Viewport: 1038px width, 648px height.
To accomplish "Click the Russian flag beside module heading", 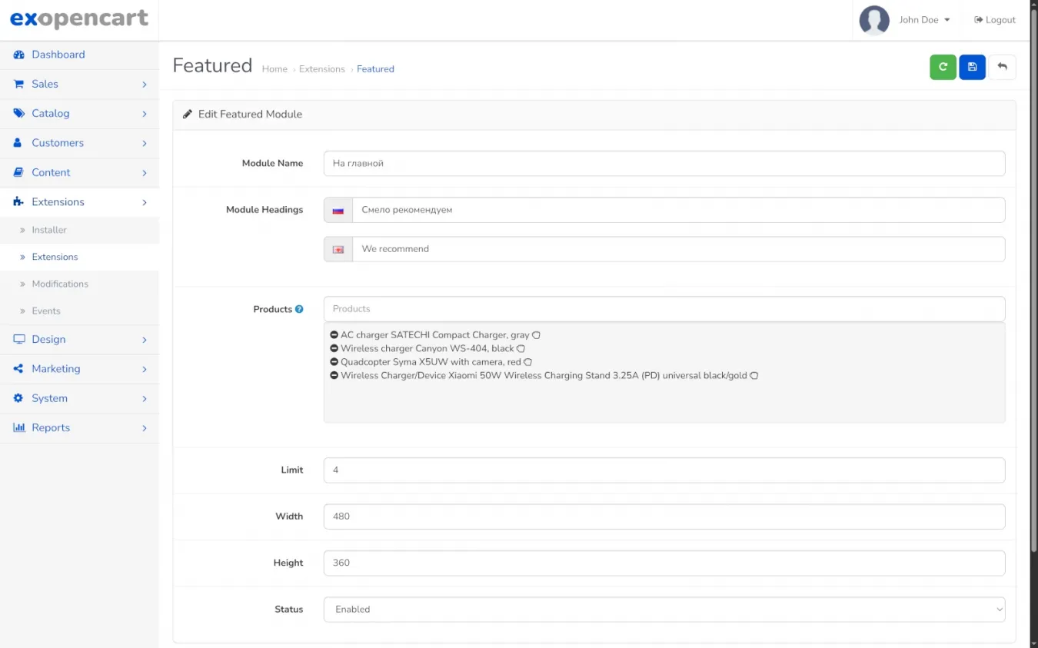I will click(x=338, y=210).
